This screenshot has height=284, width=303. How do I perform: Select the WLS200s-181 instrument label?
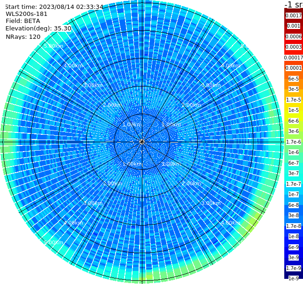[27, 14]
